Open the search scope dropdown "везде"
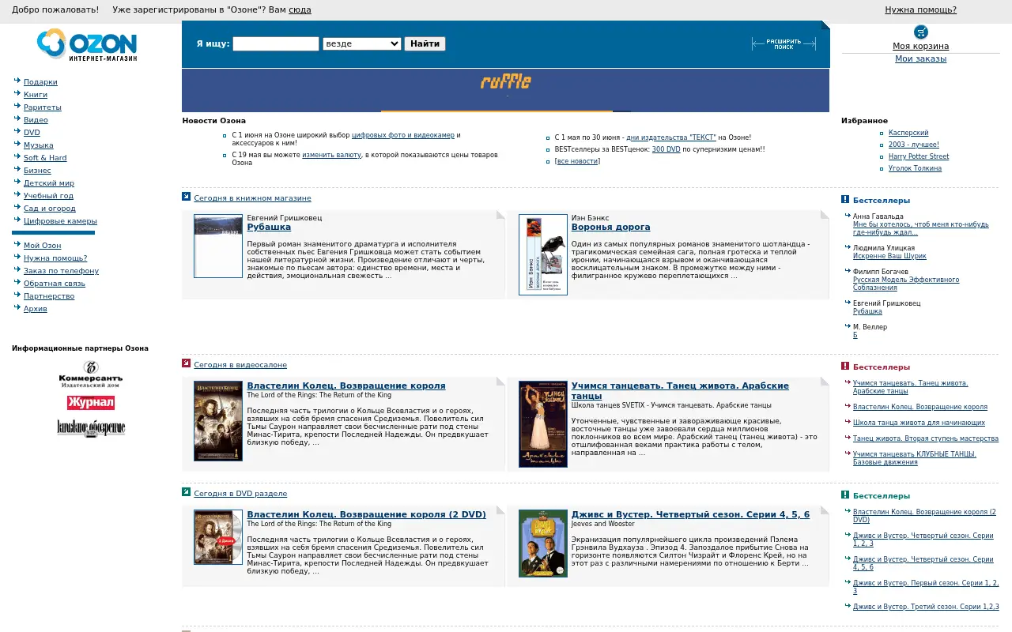 pyautogui.click(x=362, y=44)
